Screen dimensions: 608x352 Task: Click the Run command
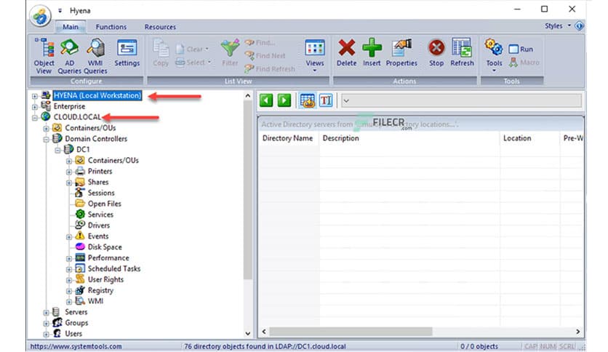pos(521,49)
